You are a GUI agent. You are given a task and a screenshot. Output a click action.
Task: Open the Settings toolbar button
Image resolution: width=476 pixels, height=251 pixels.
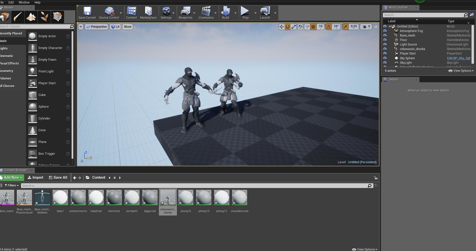pos(166,13)
